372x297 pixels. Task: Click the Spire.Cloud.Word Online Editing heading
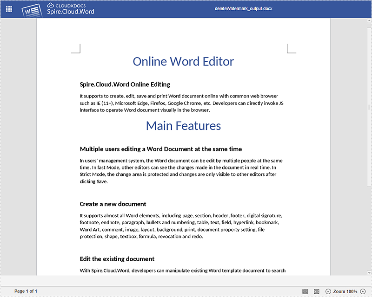pos(125,84)
